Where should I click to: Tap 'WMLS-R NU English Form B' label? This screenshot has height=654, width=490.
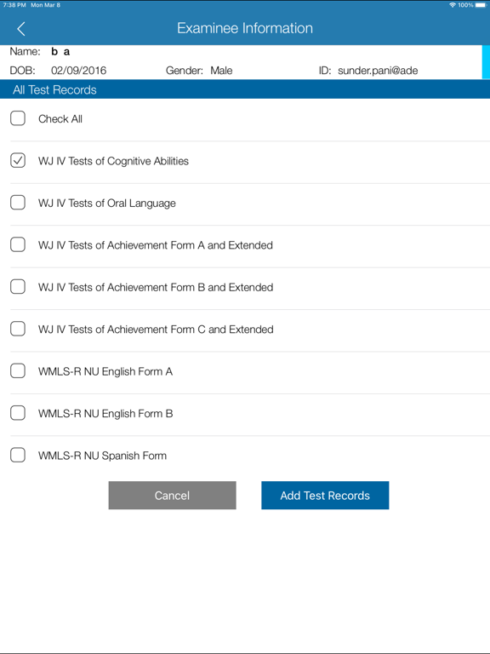pyautogui.click(x=105, y=413)
